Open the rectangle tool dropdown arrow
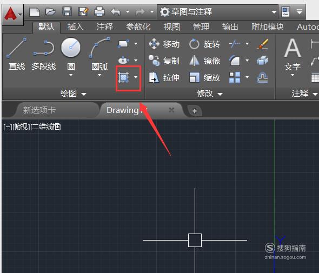The image size is (319, 273). click(x=136, y=44)
